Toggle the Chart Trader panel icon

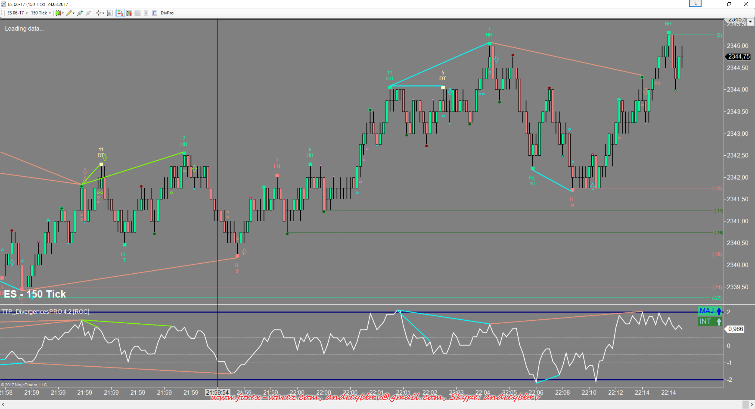120,13
